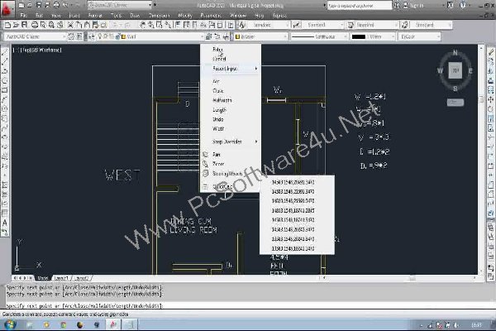Click the Cut scissors icon in standard toolbar

coord(70,25)
